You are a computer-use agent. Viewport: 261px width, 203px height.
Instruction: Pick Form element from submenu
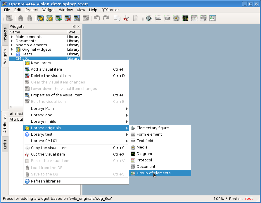[160, 134]
